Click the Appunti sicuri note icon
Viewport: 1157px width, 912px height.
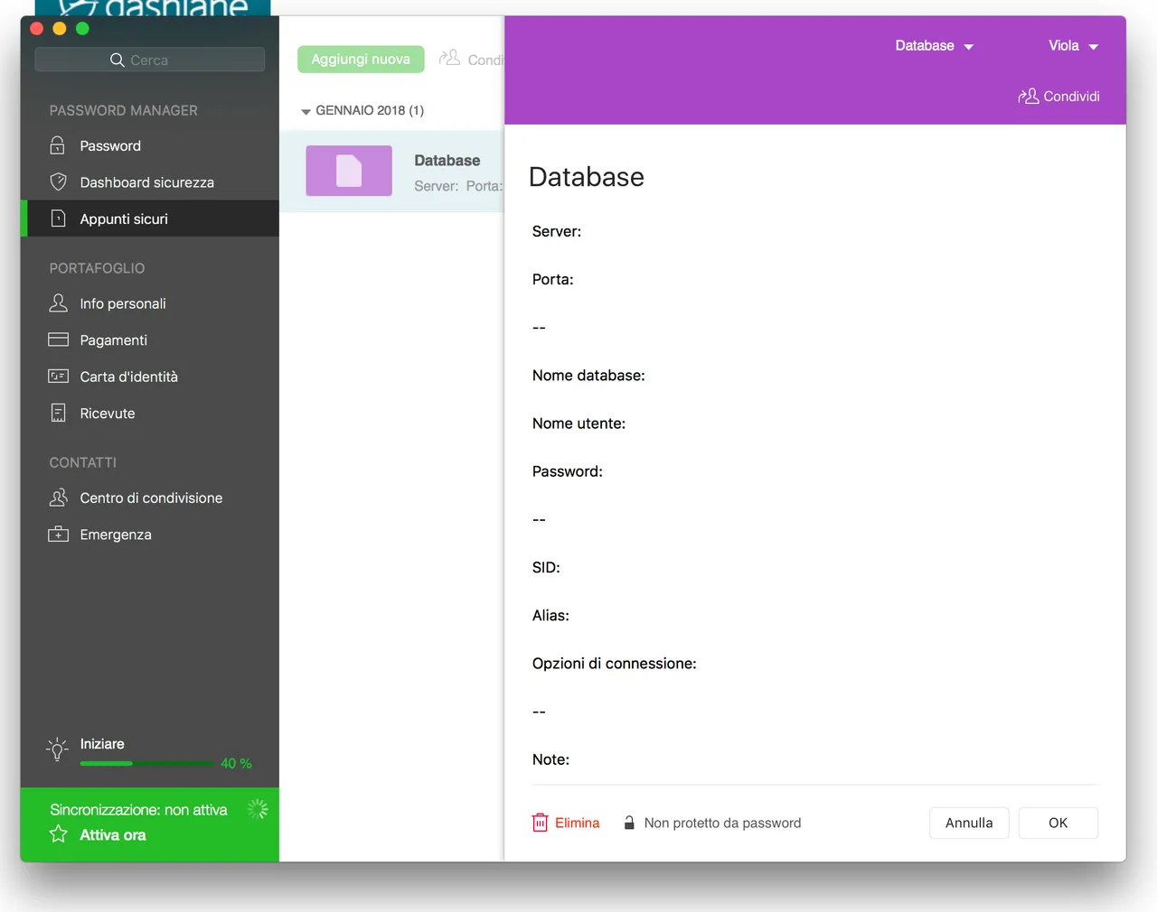click(58, 219)
